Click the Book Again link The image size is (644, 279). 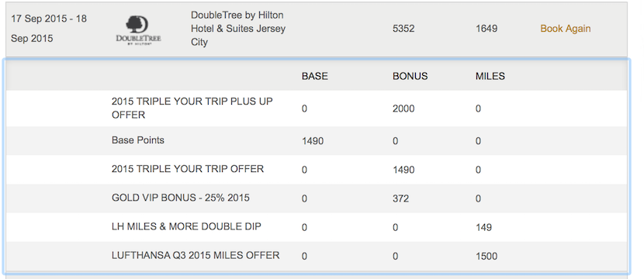coord(566,29)
